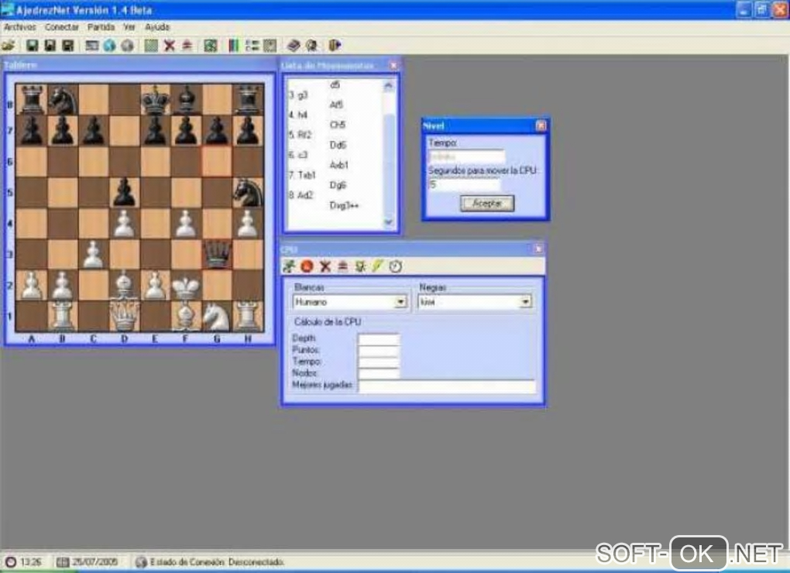Image resolution: width=790 pixels, height=573 pixels.
Task: Click the green square icon right of the eject icon
Action: click(x=211, y=46)
